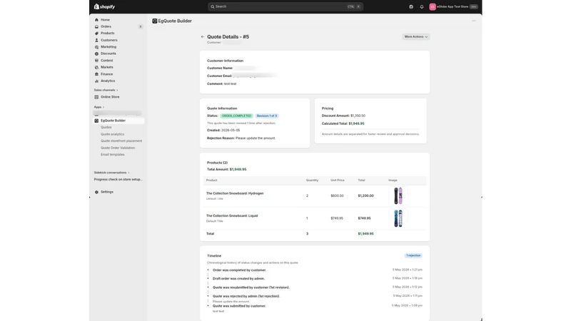
Task: Open the More Actions dropdown
Action: pos(415,37)
